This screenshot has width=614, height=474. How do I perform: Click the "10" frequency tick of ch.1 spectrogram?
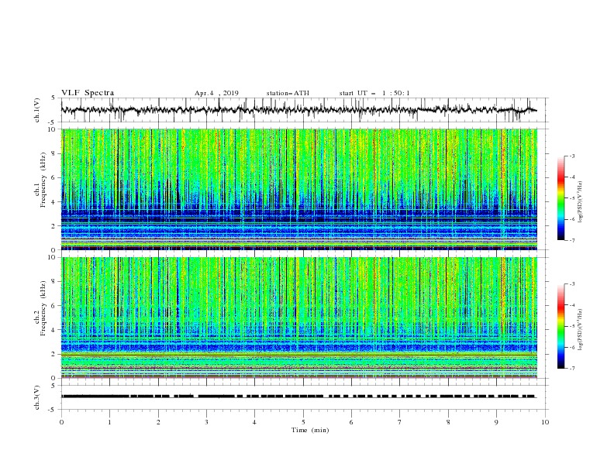53,129
